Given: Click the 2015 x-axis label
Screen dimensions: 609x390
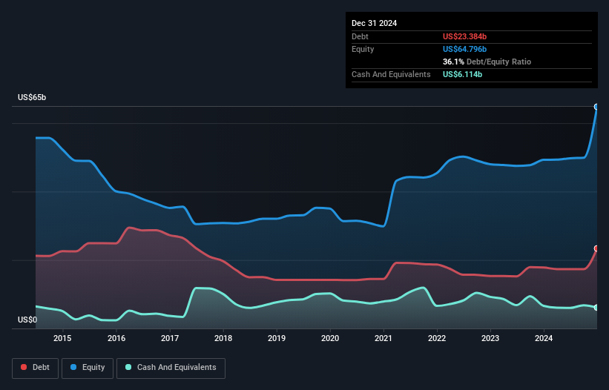Looking at the screenshot, I should click(x=62, y=338).
